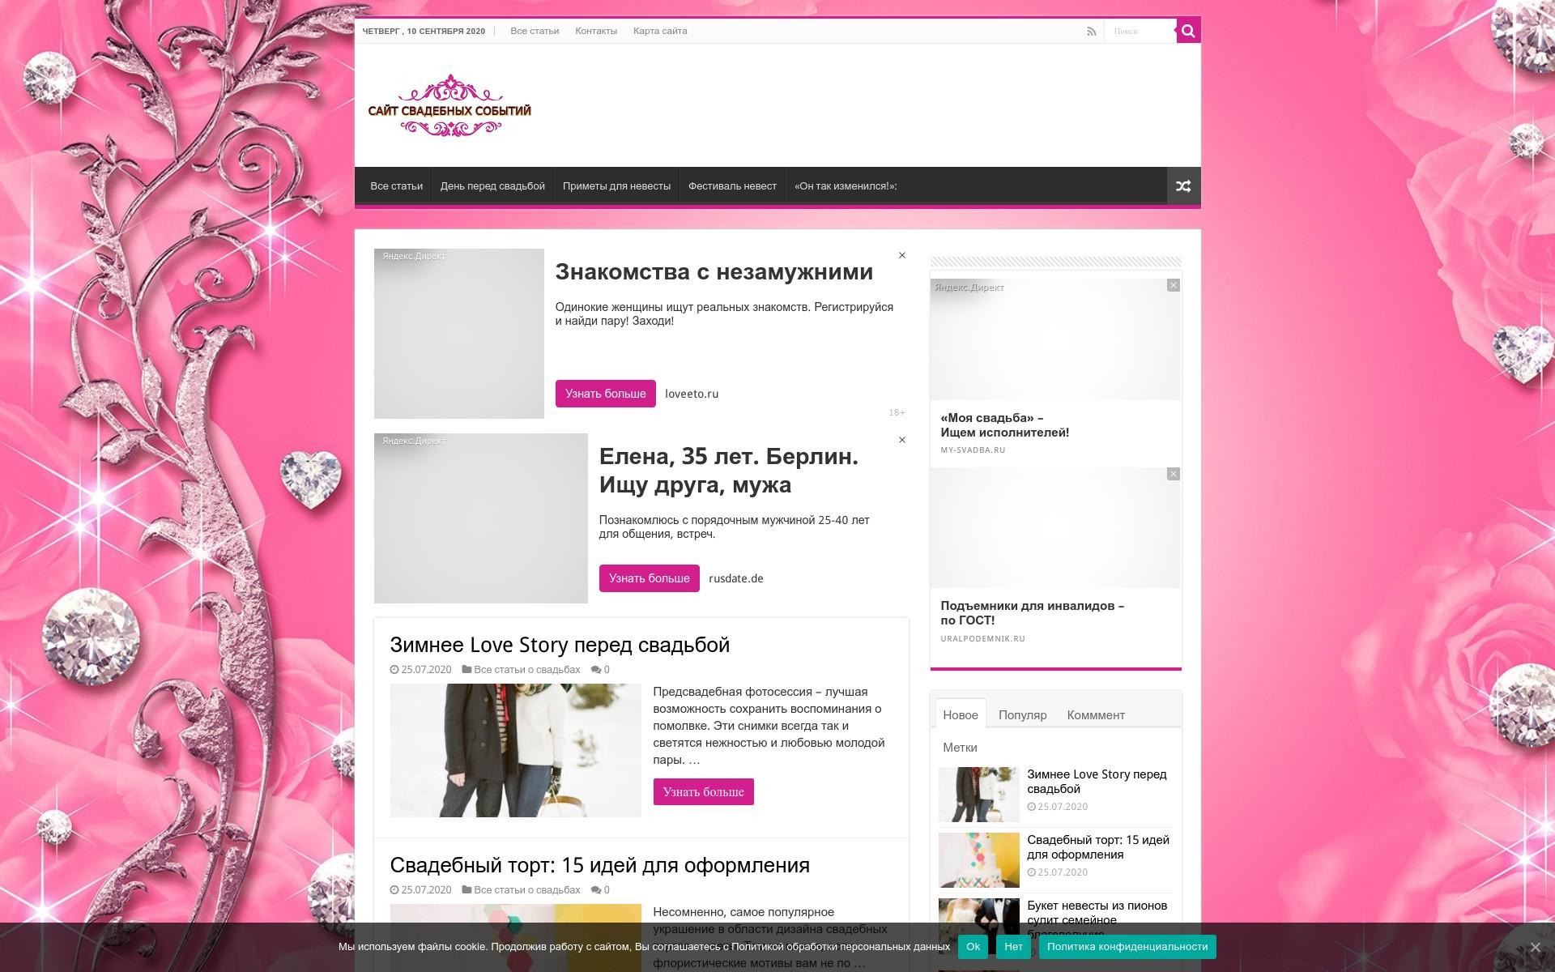
Task: Switch to the 'Коммент' sidebar tab
Action: tap(1096, 715)
